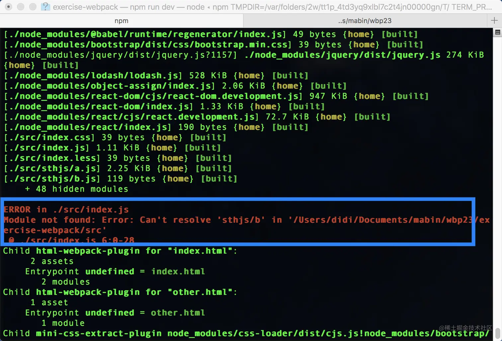
Task: Click the window title text exercise-webpack
Action: 85,7
